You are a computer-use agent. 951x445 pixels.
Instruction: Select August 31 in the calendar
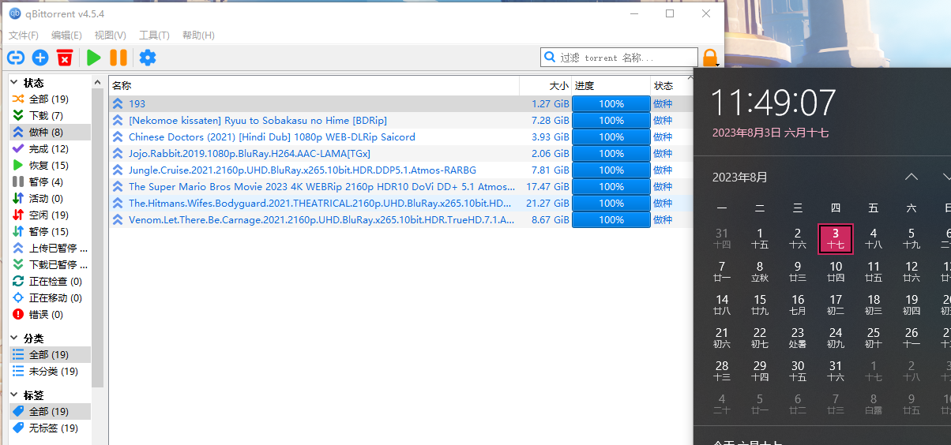tap(836, 371)
